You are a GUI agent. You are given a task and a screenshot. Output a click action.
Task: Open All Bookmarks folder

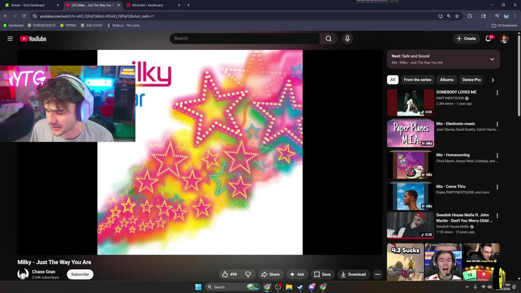505,25
